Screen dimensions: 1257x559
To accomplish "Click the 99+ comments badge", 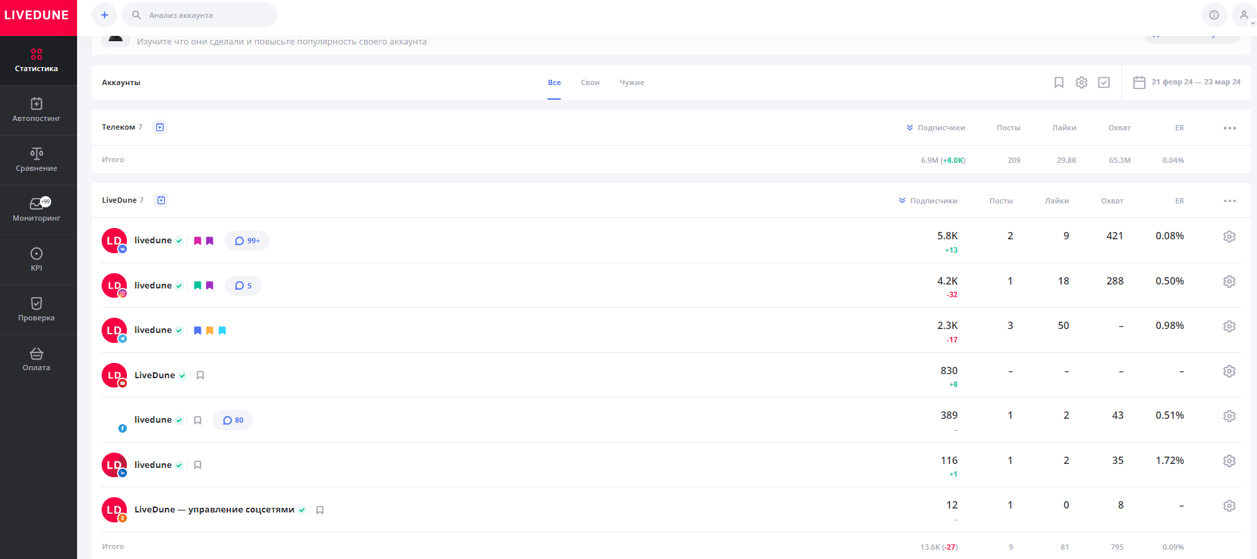I will [x=247, y=241].
